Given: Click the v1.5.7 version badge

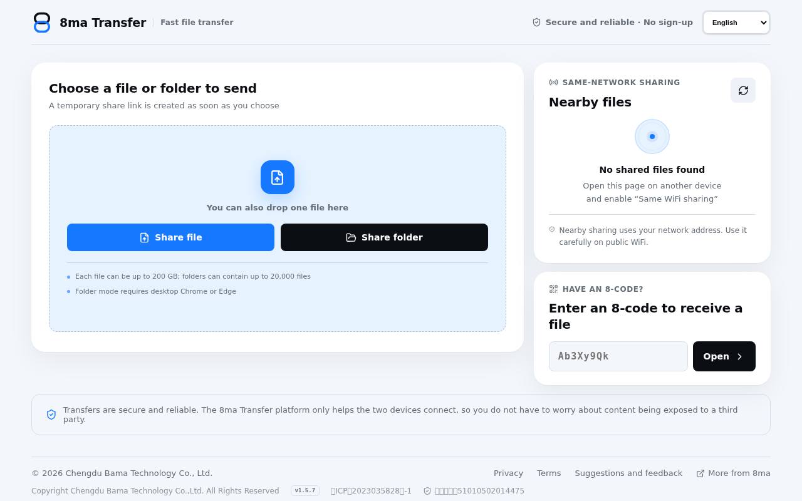Looking at the screenshot, I should [x=305, y=491].
